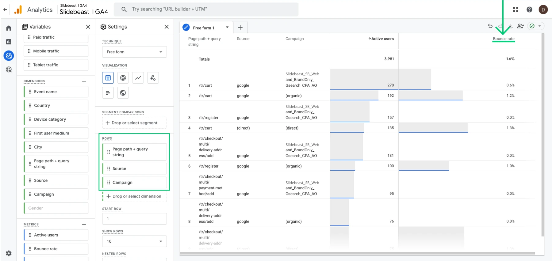Open the Google apps grid
Screen dimensions: 552x261
point(516,9)
